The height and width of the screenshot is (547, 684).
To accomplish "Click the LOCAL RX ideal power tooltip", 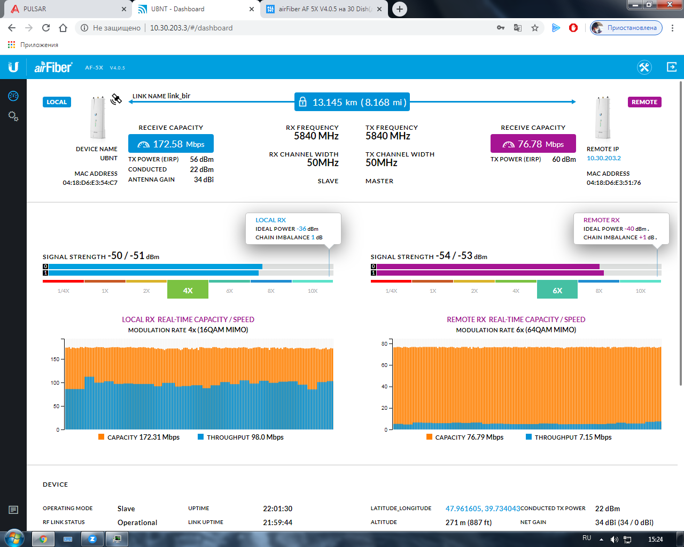I will coord(293,229).
